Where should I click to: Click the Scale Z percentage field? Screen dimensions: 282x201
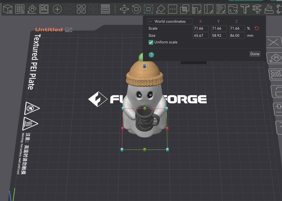point(237,28)
